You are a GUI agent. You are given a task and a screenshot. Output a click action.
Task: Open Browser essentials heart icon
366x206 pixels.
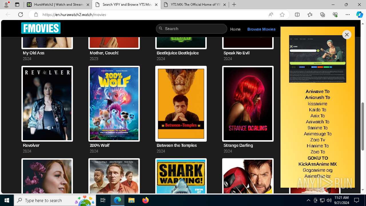pyautogui.click(x=335, y=15)
